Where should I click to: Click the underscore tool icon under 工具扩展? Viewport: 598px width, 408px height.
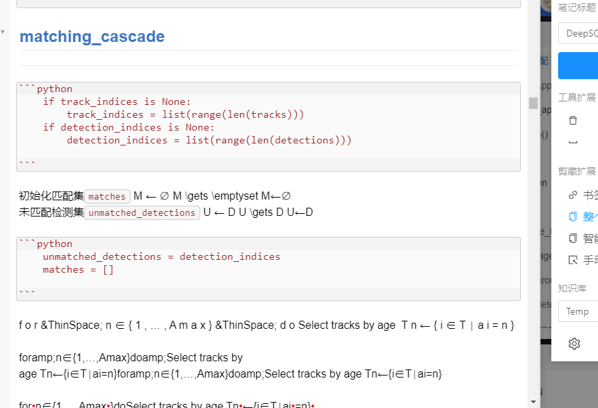(573, 142)
